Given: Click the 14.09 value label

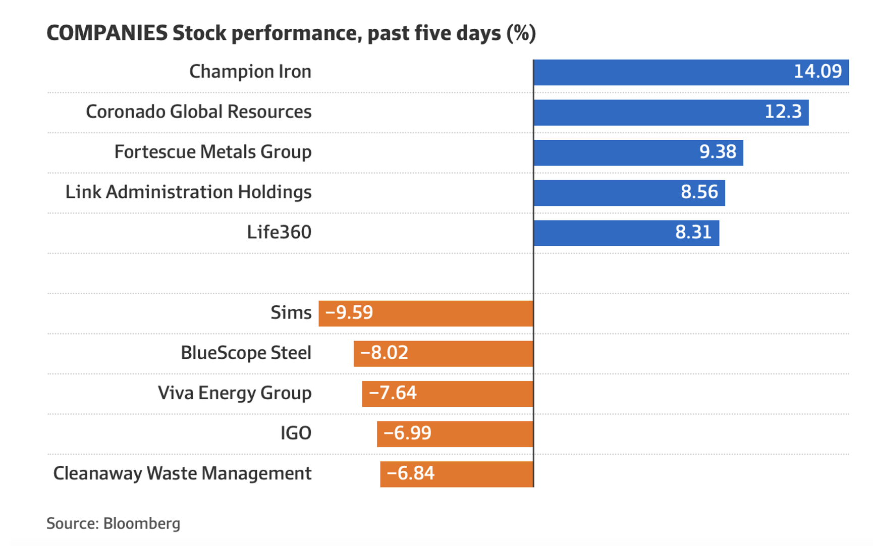Looking at the screenshot, I should 817,72.
